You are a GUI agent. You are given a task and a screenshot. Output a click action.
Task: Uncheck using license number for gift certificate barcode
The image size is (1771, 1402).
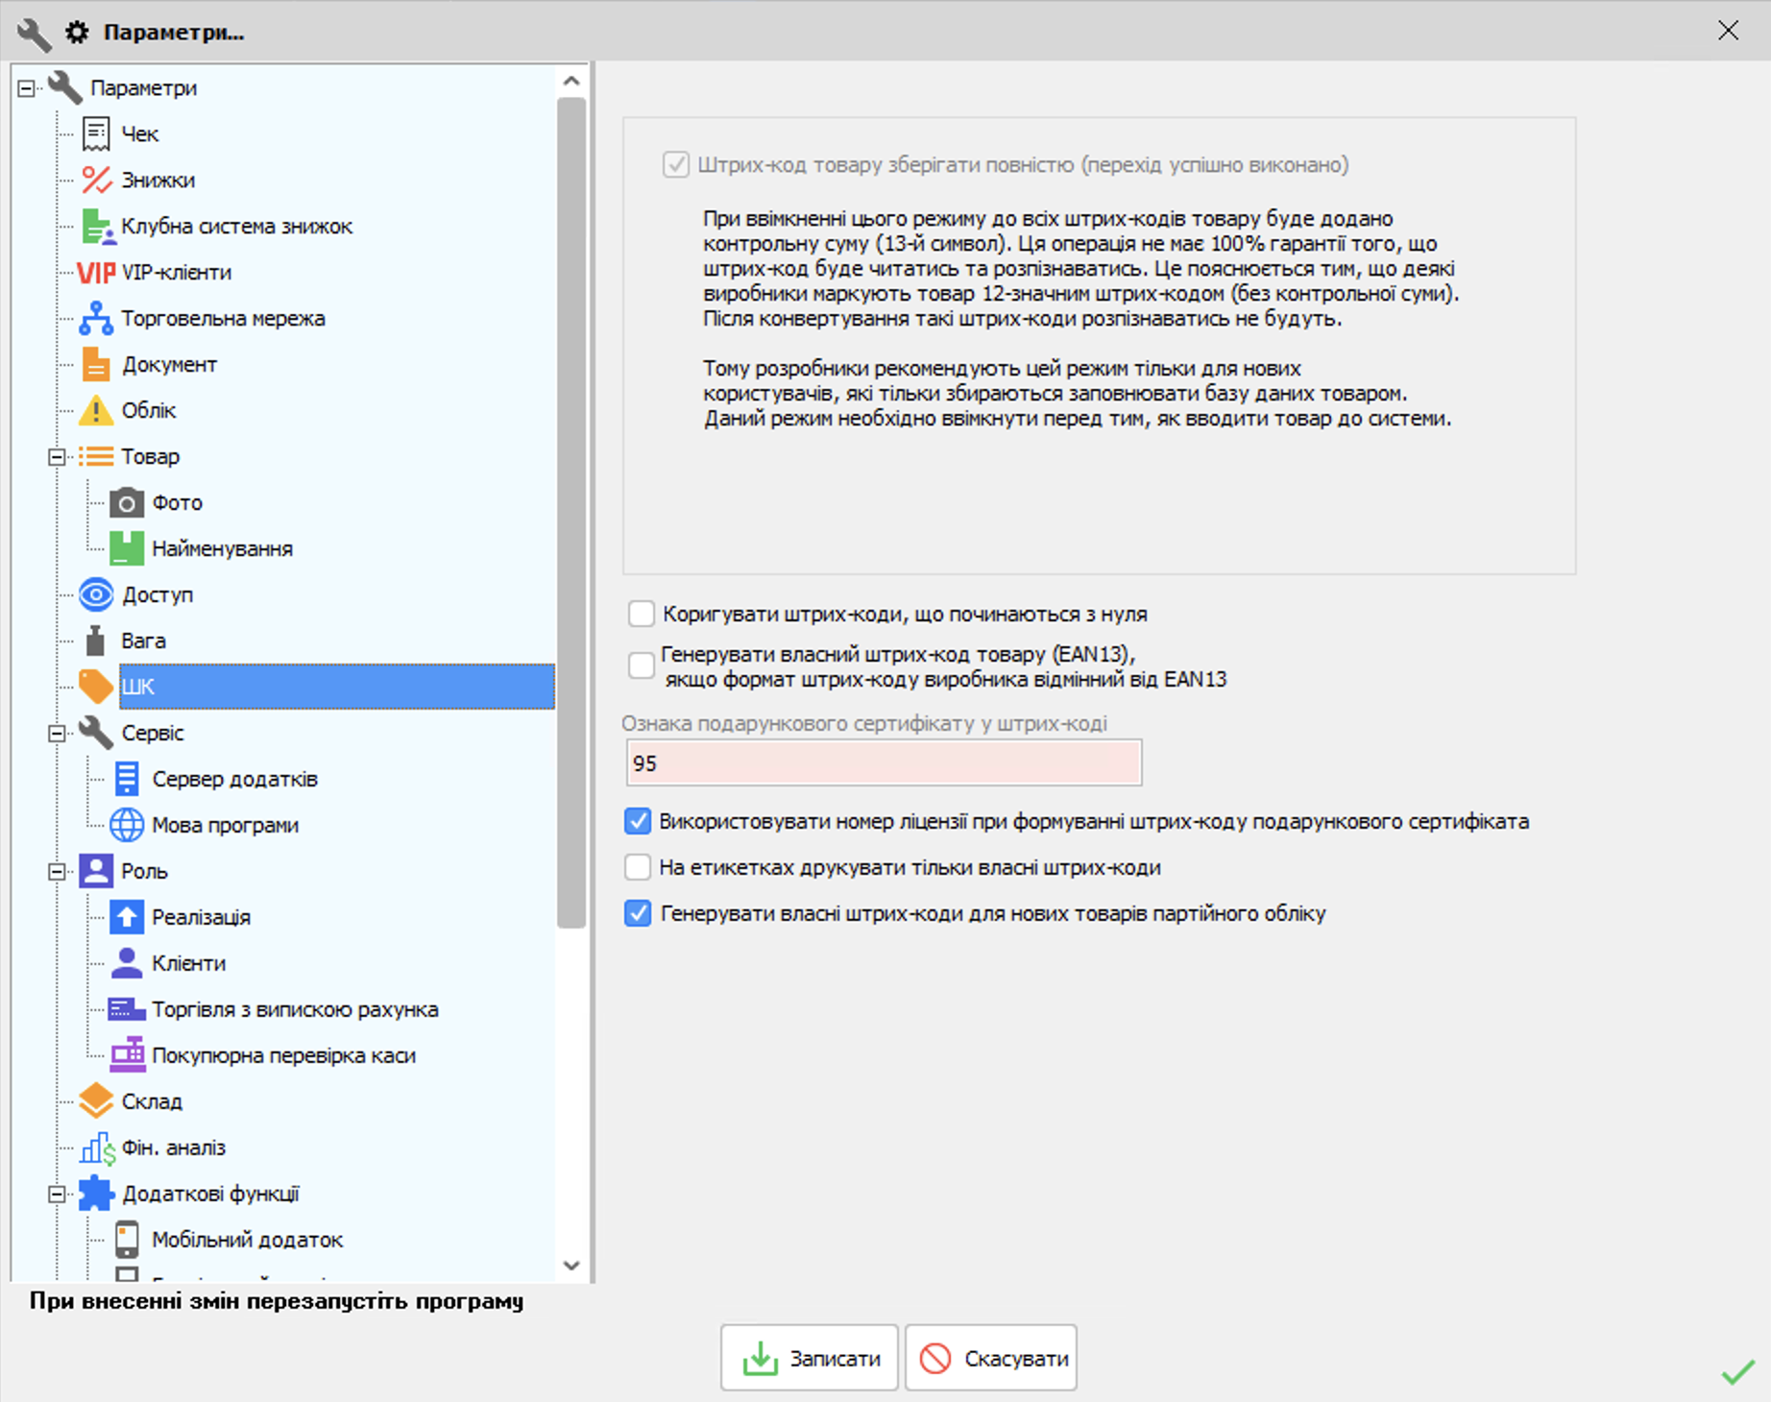(x=638, y=821)
